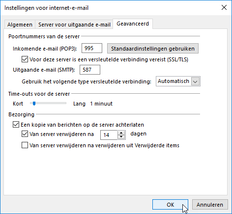This screenshot has height=214, width=232.
Task: Enable removal after deleting from Verwijderde items
Action: 25,145
